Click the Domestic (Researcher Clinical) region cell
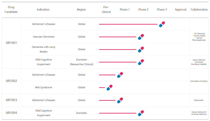This screenshot has width=210, height=121. (81, 62)
